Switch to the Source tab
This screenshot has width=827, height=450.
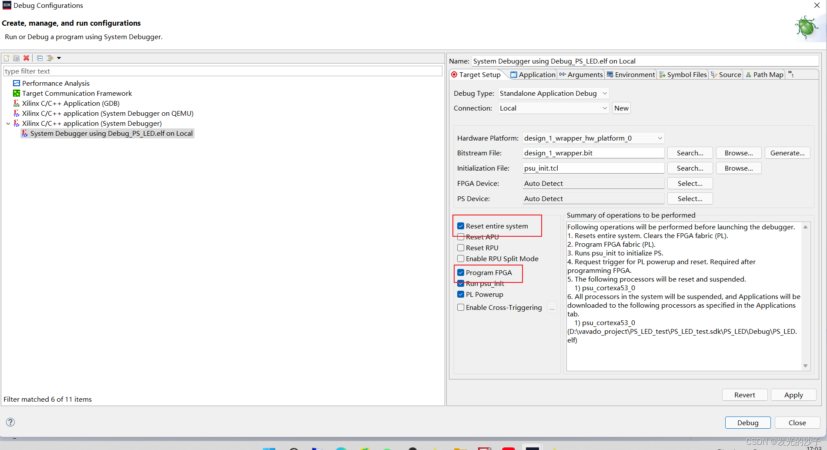point(726,74)
